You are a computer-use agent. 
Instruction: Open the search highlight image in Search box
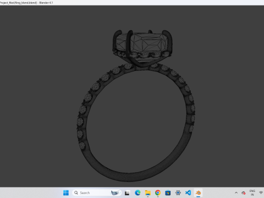coord(115,193)
